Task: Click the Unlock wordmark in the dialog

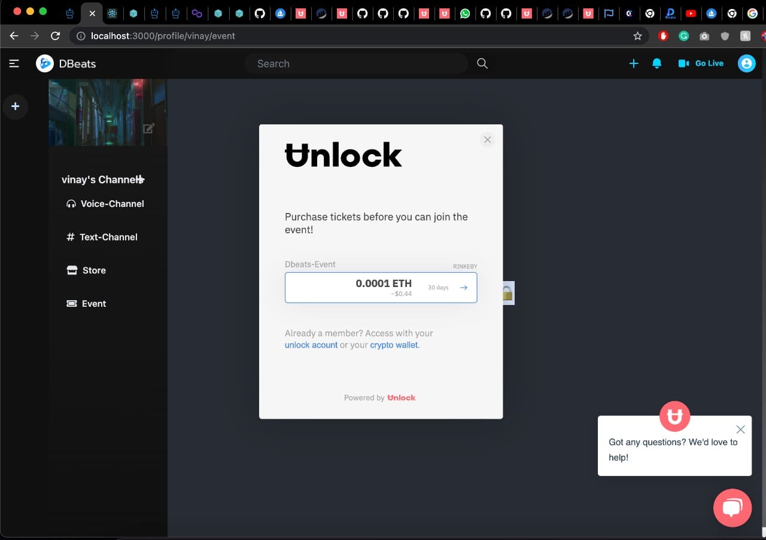Action: coord(344,155)
